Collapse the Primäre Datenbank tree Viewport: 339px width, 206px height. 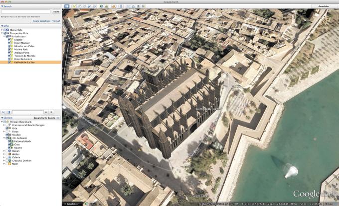point(2,122)
